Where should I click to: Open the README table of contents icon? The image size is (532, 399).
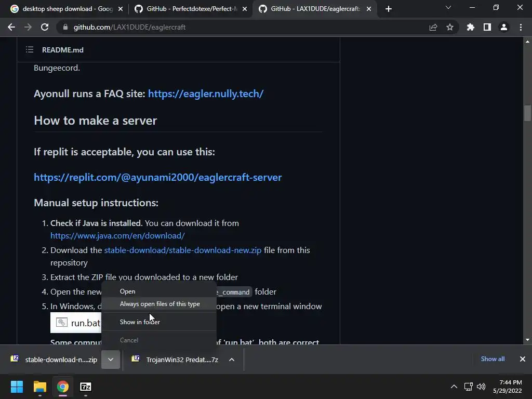(x=30, y=50)
